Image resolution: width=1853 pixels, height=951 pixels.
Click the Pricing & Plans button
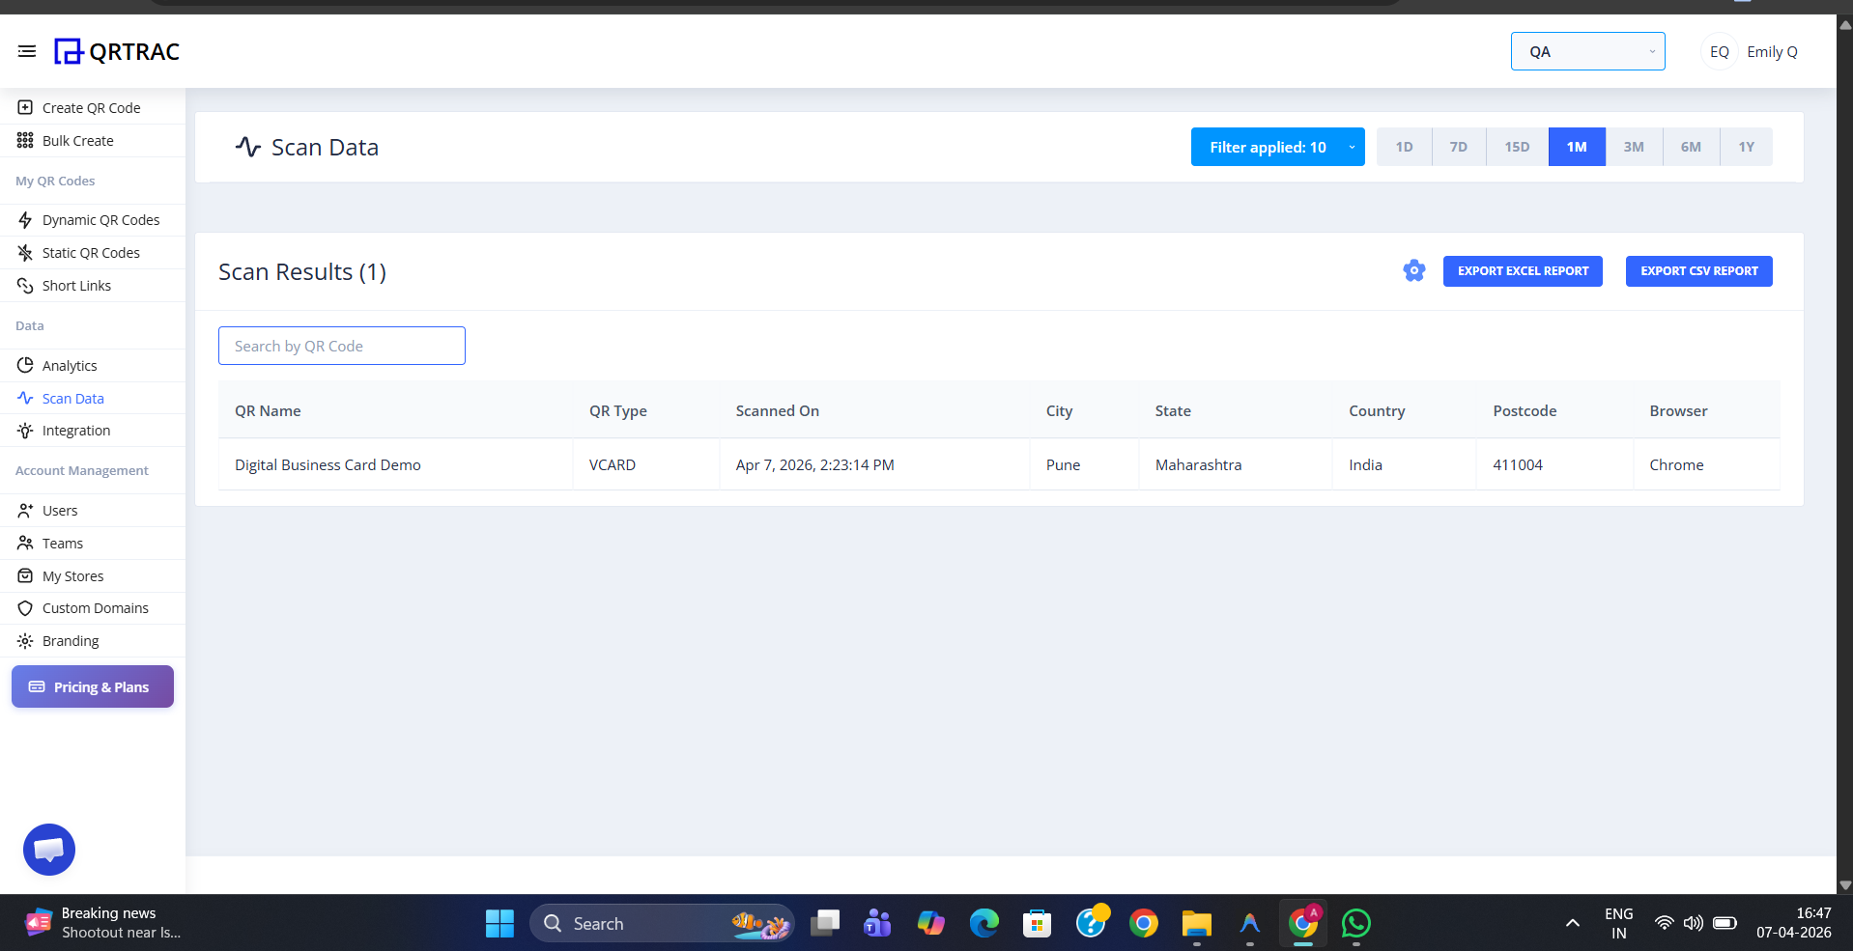tap(93, 687)
